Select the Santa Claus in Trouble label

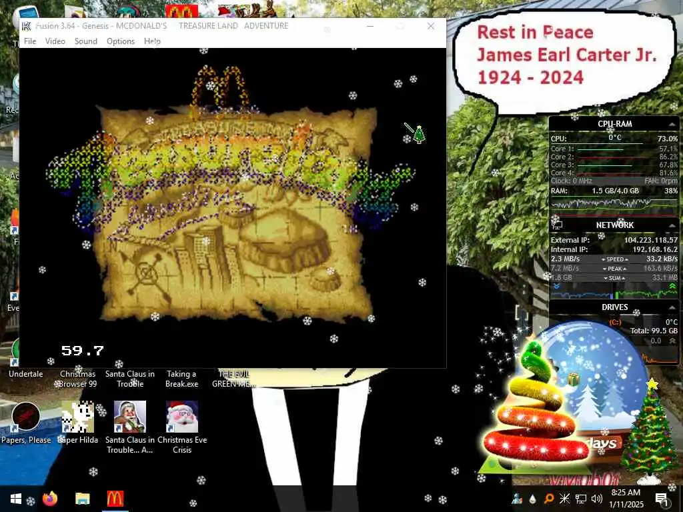tap(130, 379)
